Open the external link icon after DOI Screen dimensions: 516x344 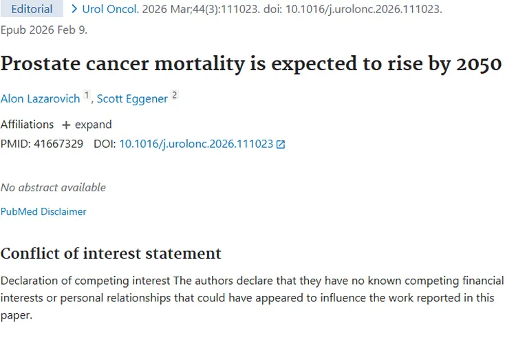click(281, 144)
